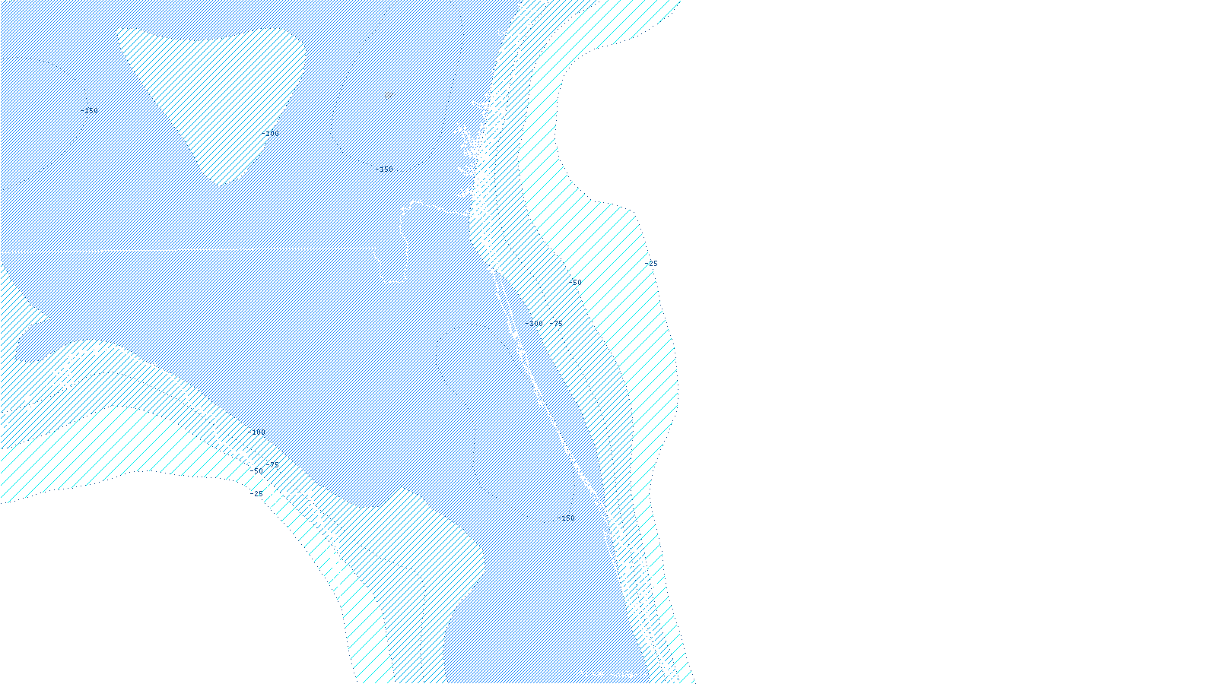Click the lowest -25 contour label
The height and width of the screenshot is (684, 1217).
click(257, 494)
